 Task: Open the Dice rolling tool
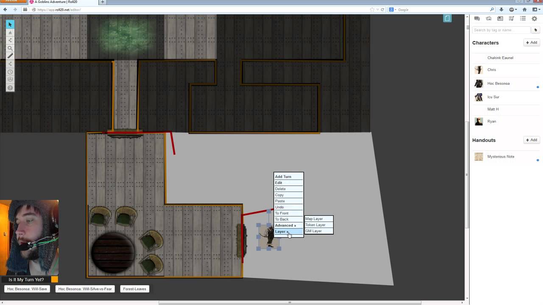point(10,80)
